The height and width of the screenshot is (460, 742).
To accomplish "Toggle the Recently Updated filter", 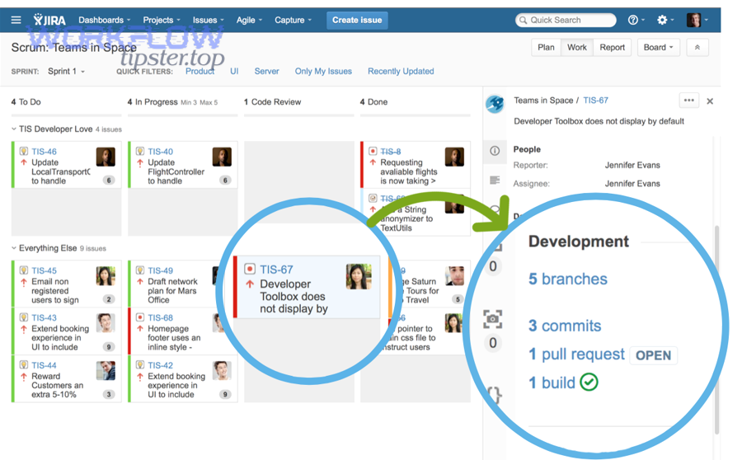I will coord(401,71).
